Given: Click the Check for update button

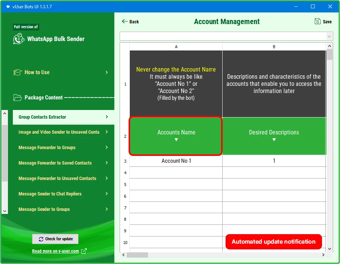Looking at the screenshot, I should click(x=55, y=239).
